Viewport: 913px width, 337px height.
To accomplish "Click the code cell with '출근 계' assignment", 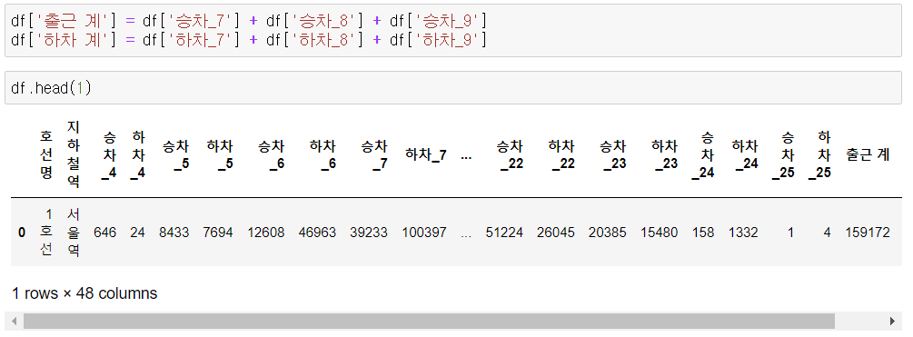I will coord(453,30).
